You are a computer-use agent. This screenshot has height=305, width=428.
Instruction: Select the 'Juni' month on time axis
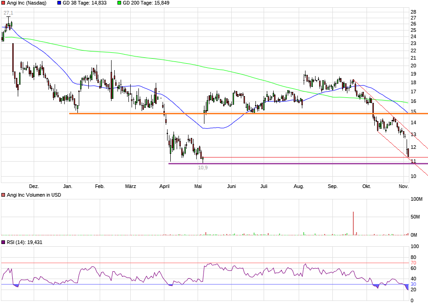click(x=231, y=186)
